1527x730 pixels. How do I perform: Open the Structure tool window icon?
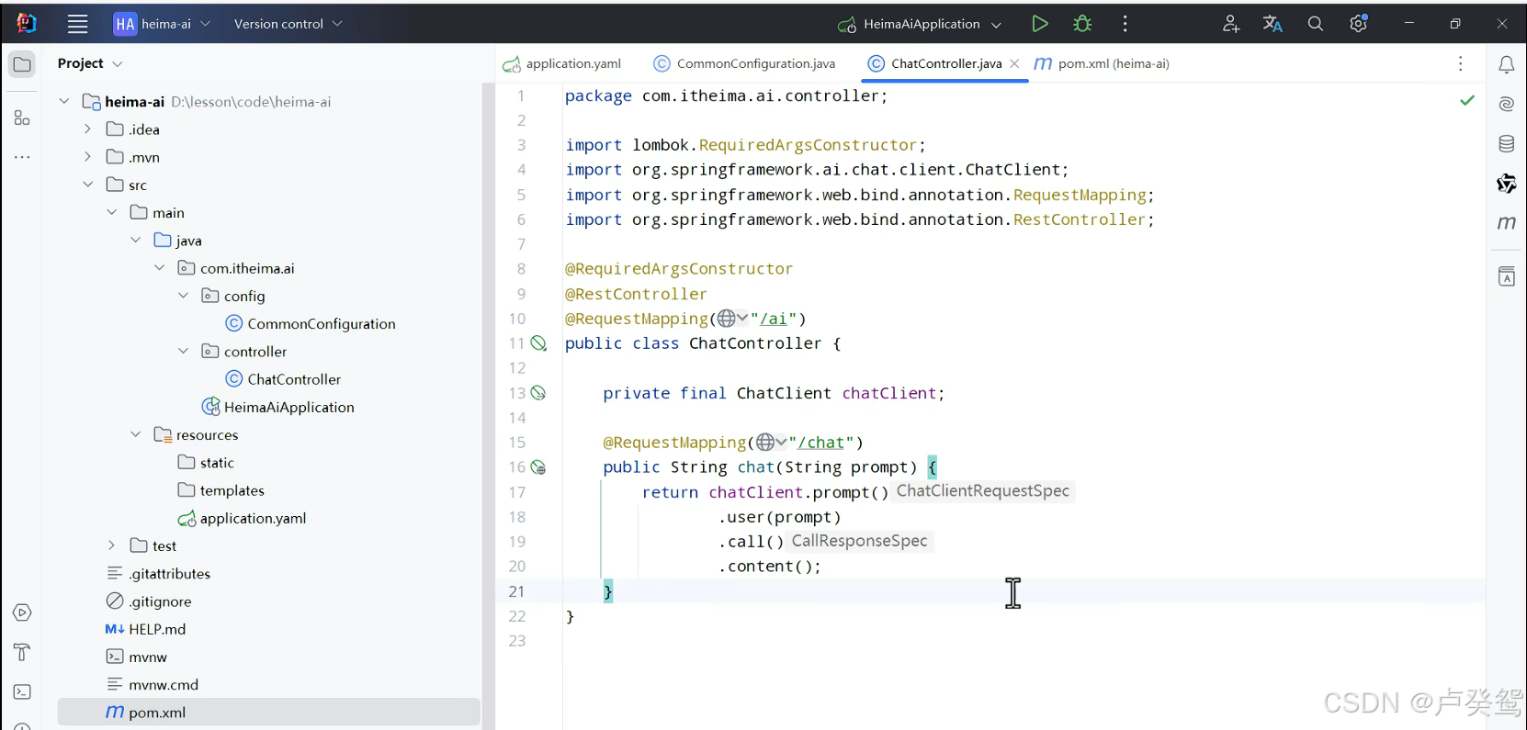click(x=22, y=118)
